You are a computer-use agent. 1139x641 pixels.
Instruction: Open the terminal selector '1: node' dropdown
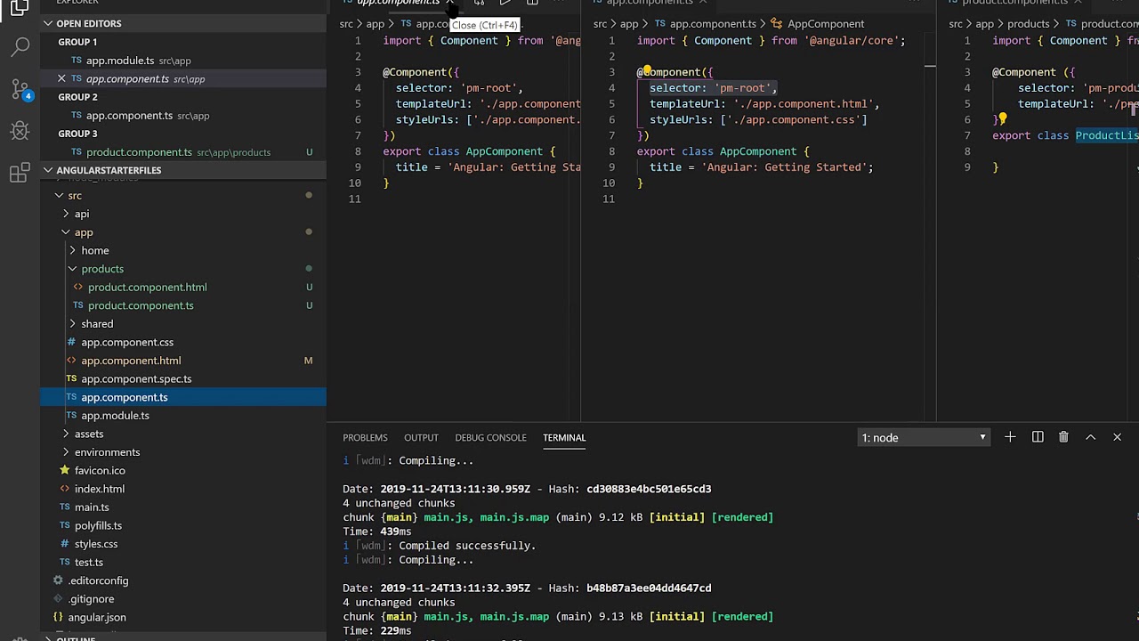click(x=924, y=437)
